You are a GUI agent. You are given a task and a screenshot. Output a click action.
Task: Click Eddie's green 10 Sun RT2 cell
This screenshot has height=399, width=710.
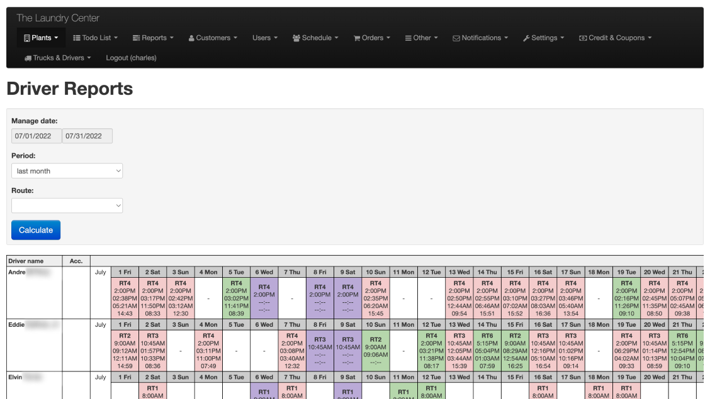pos(376,351)
